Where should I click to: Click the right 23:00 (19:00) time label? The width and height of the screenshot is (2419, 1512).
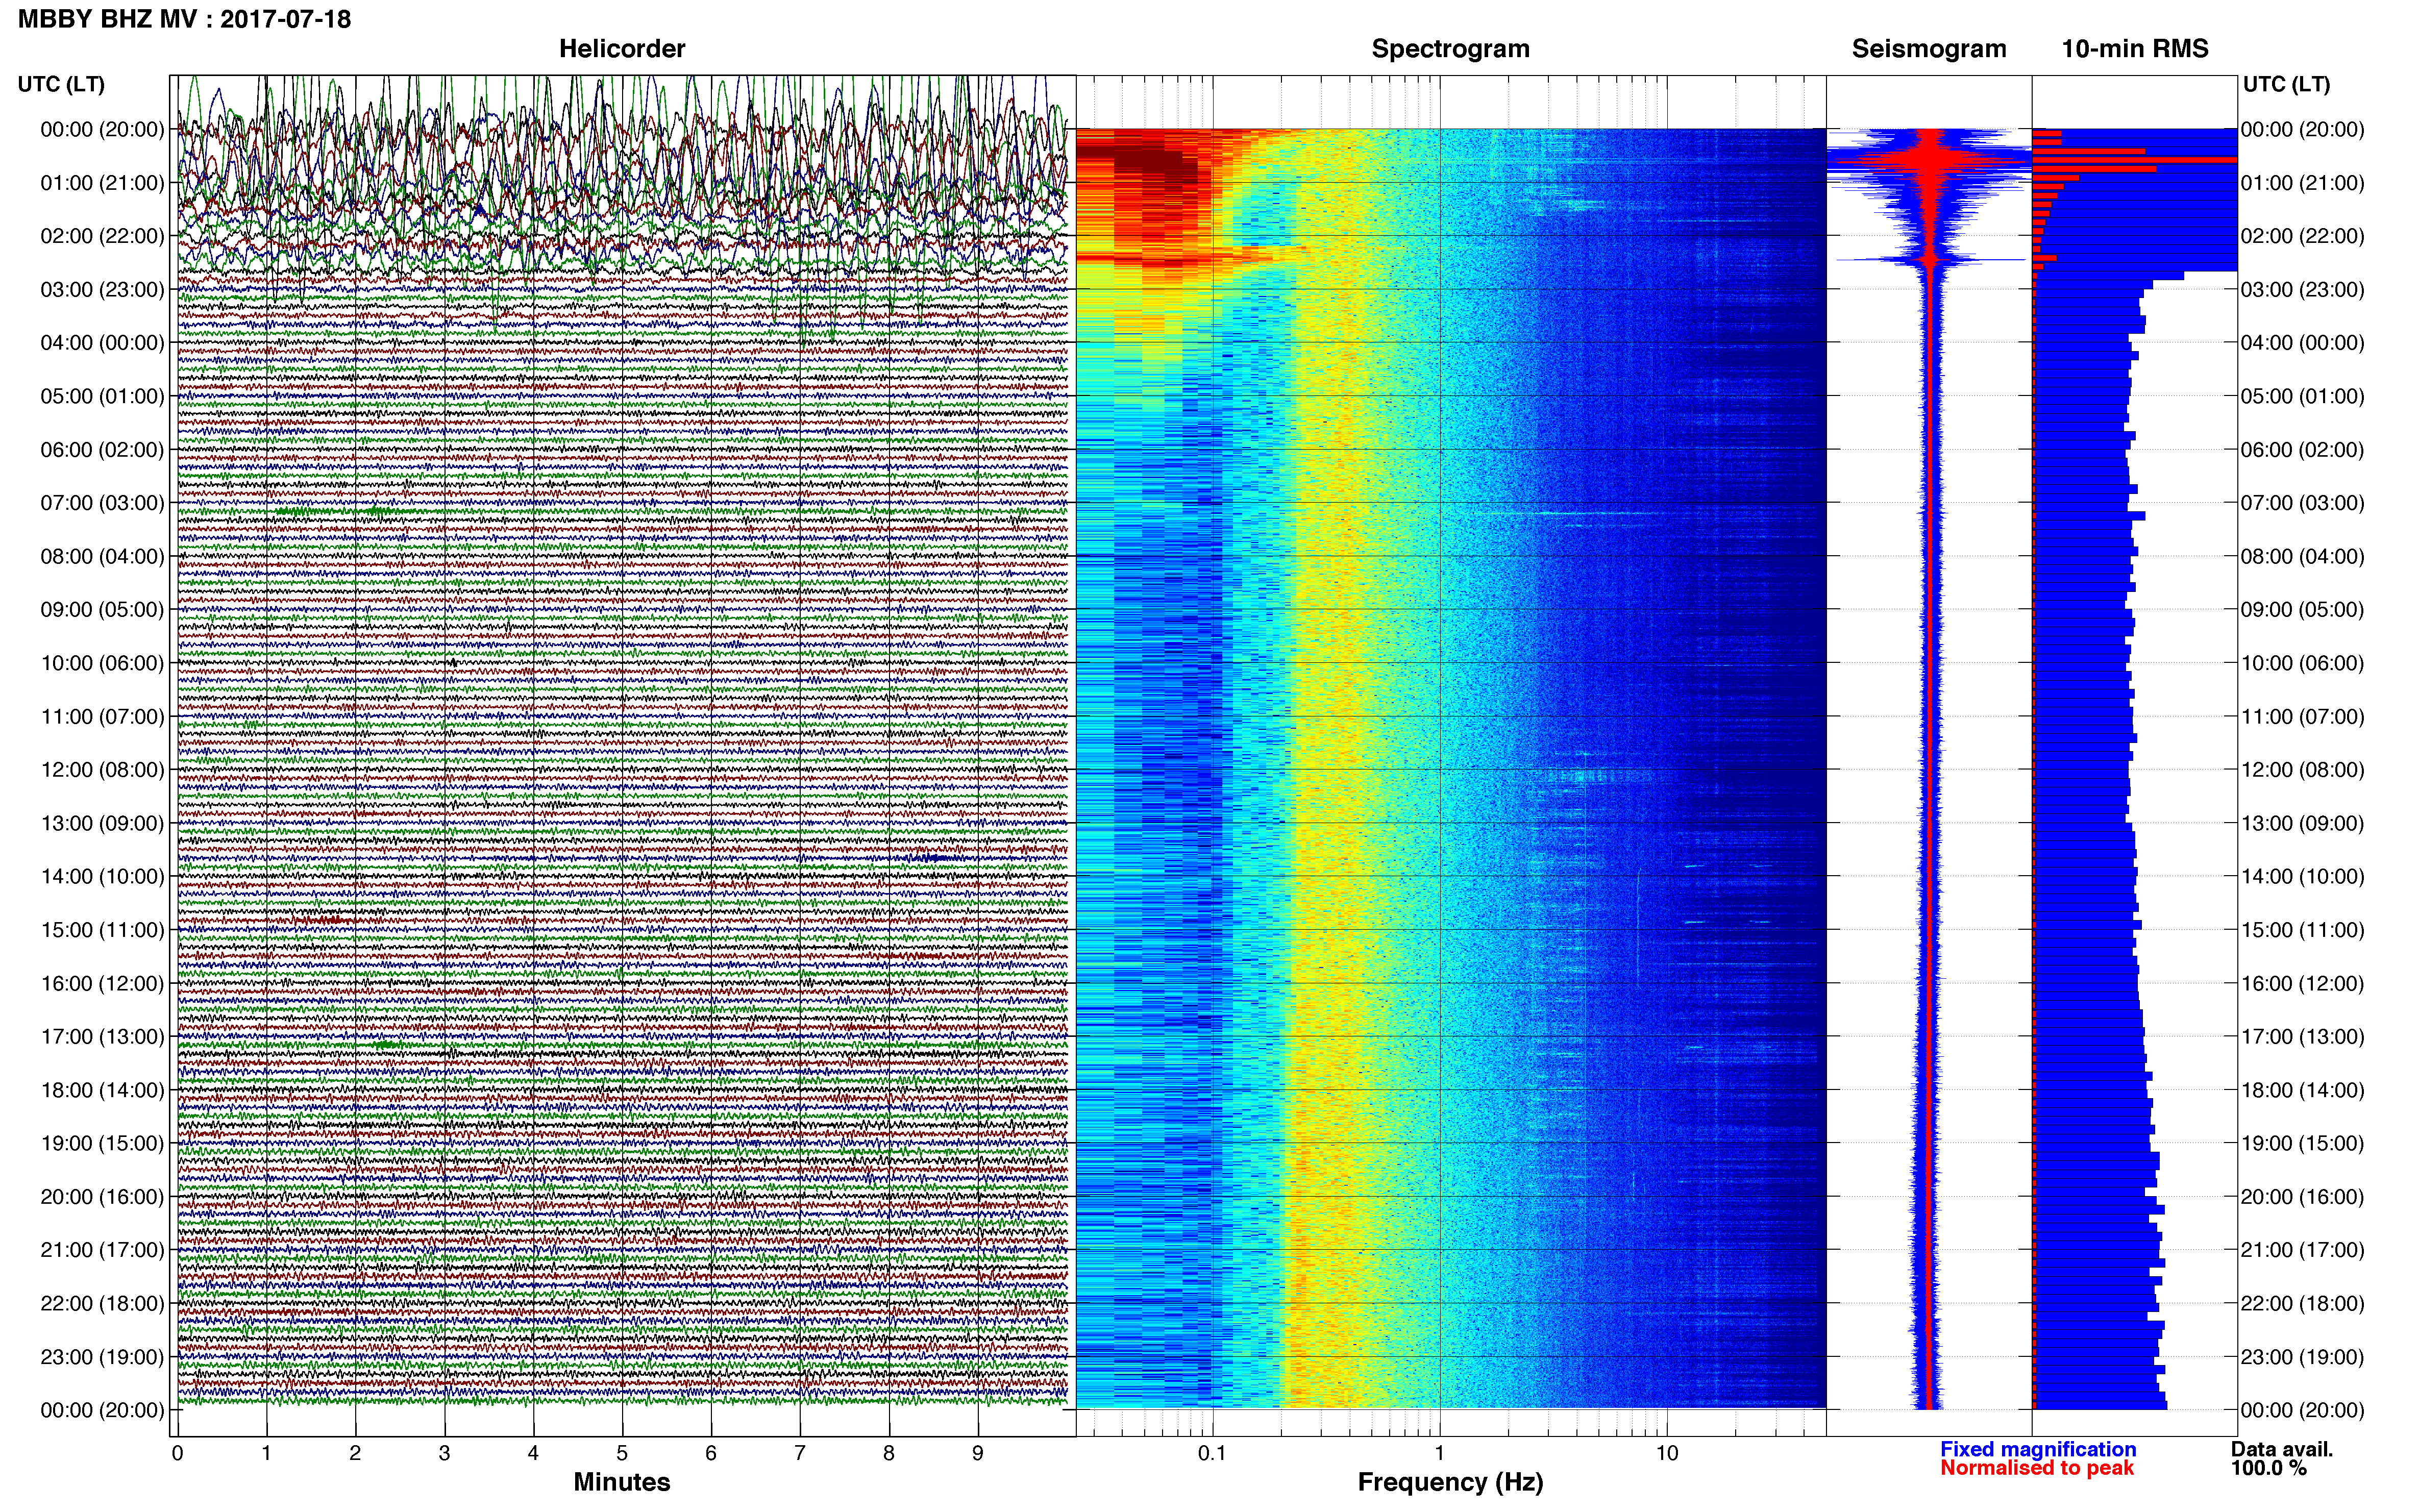pyautogui.click(x=2302, y=1356)
